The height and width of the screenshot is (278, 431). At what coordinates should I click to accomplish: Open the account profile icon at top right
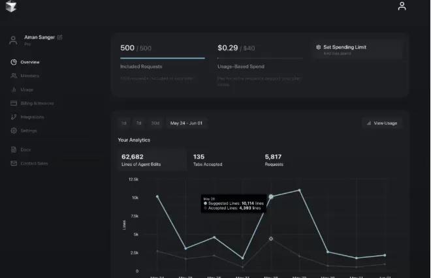coord(402,7)
